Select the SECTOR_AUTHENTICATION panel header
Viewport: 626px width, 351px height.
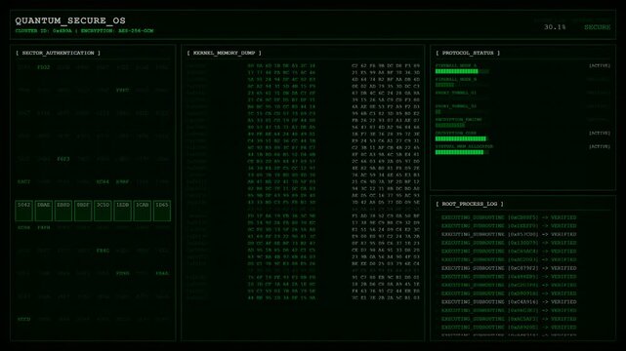[x=58, y=53]
